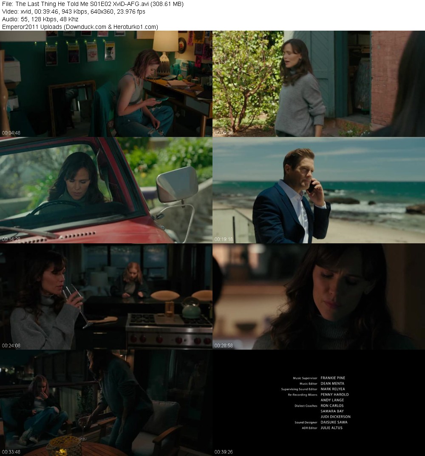Click the 00:39:26 timestamp label
This screenshot has height=456, width=425.
pyautogui.click(x=224, y=452)
